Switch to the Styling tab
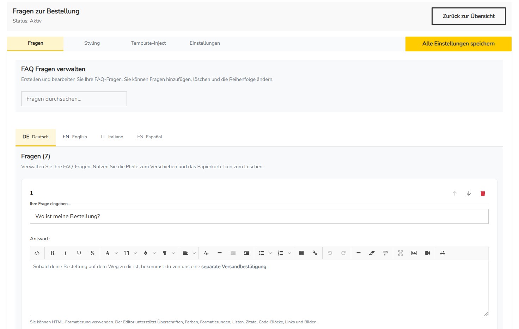 point(92,43)
